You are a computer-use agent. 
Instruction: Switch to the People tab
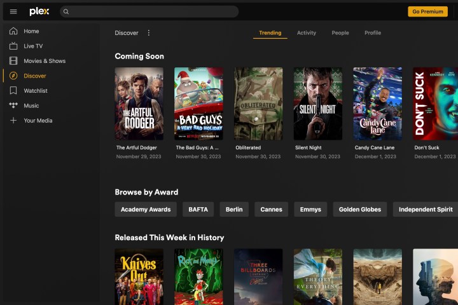(340, 33)
